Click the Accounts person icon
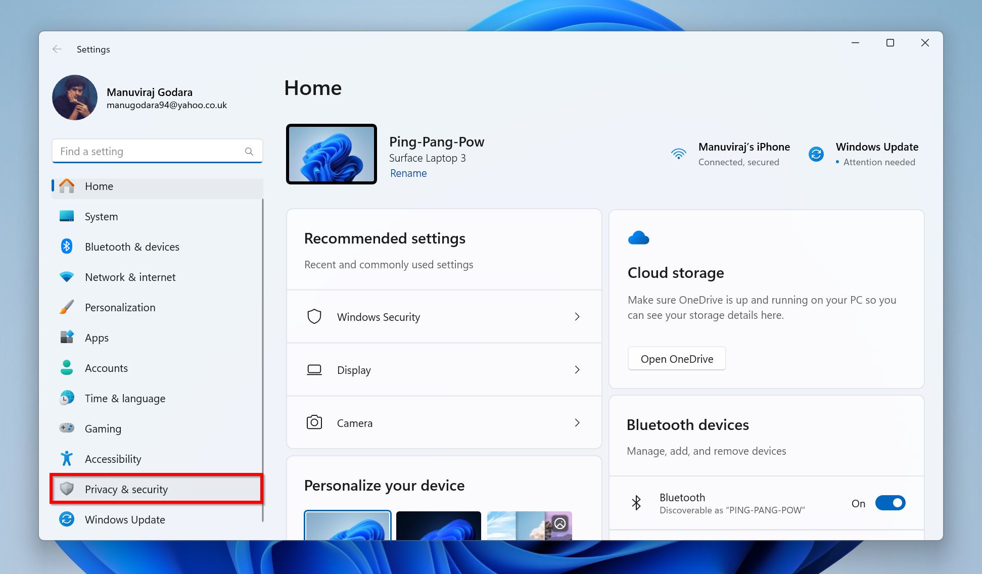The height and width of the screenshot is (574, 982). [67, 367]
